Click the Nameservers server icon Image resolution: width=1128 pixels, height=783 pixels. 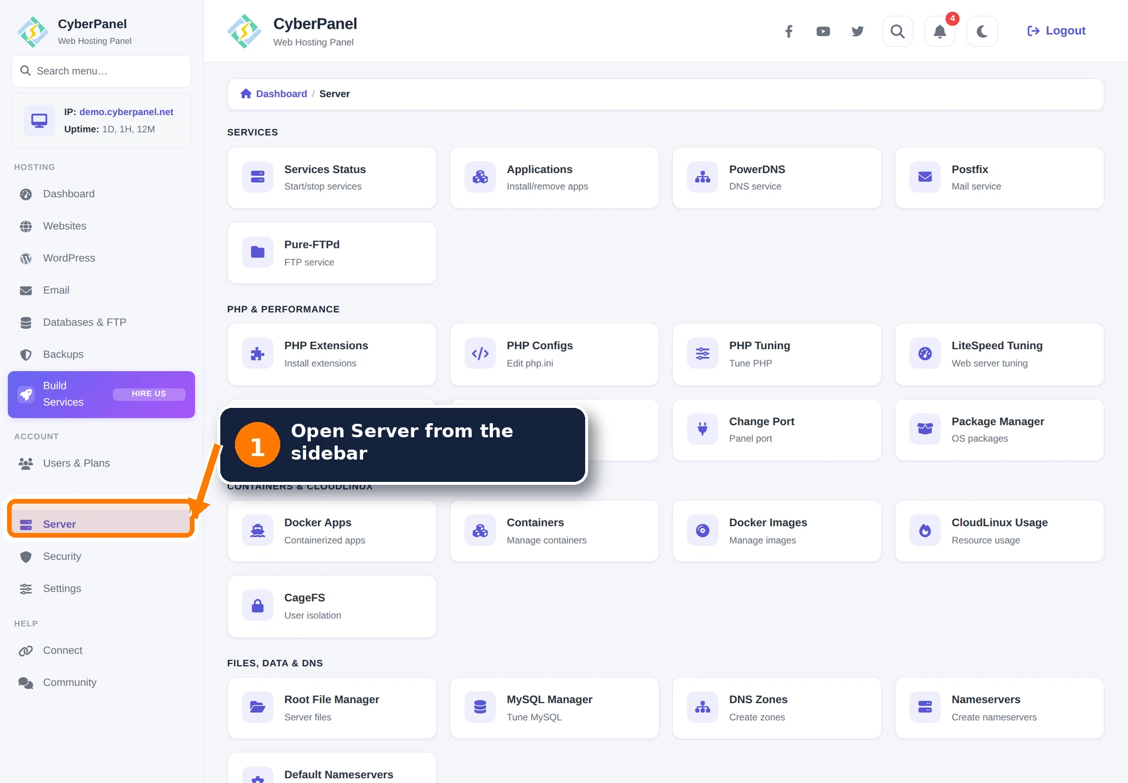pyautogui.click(x=925, y=707)
